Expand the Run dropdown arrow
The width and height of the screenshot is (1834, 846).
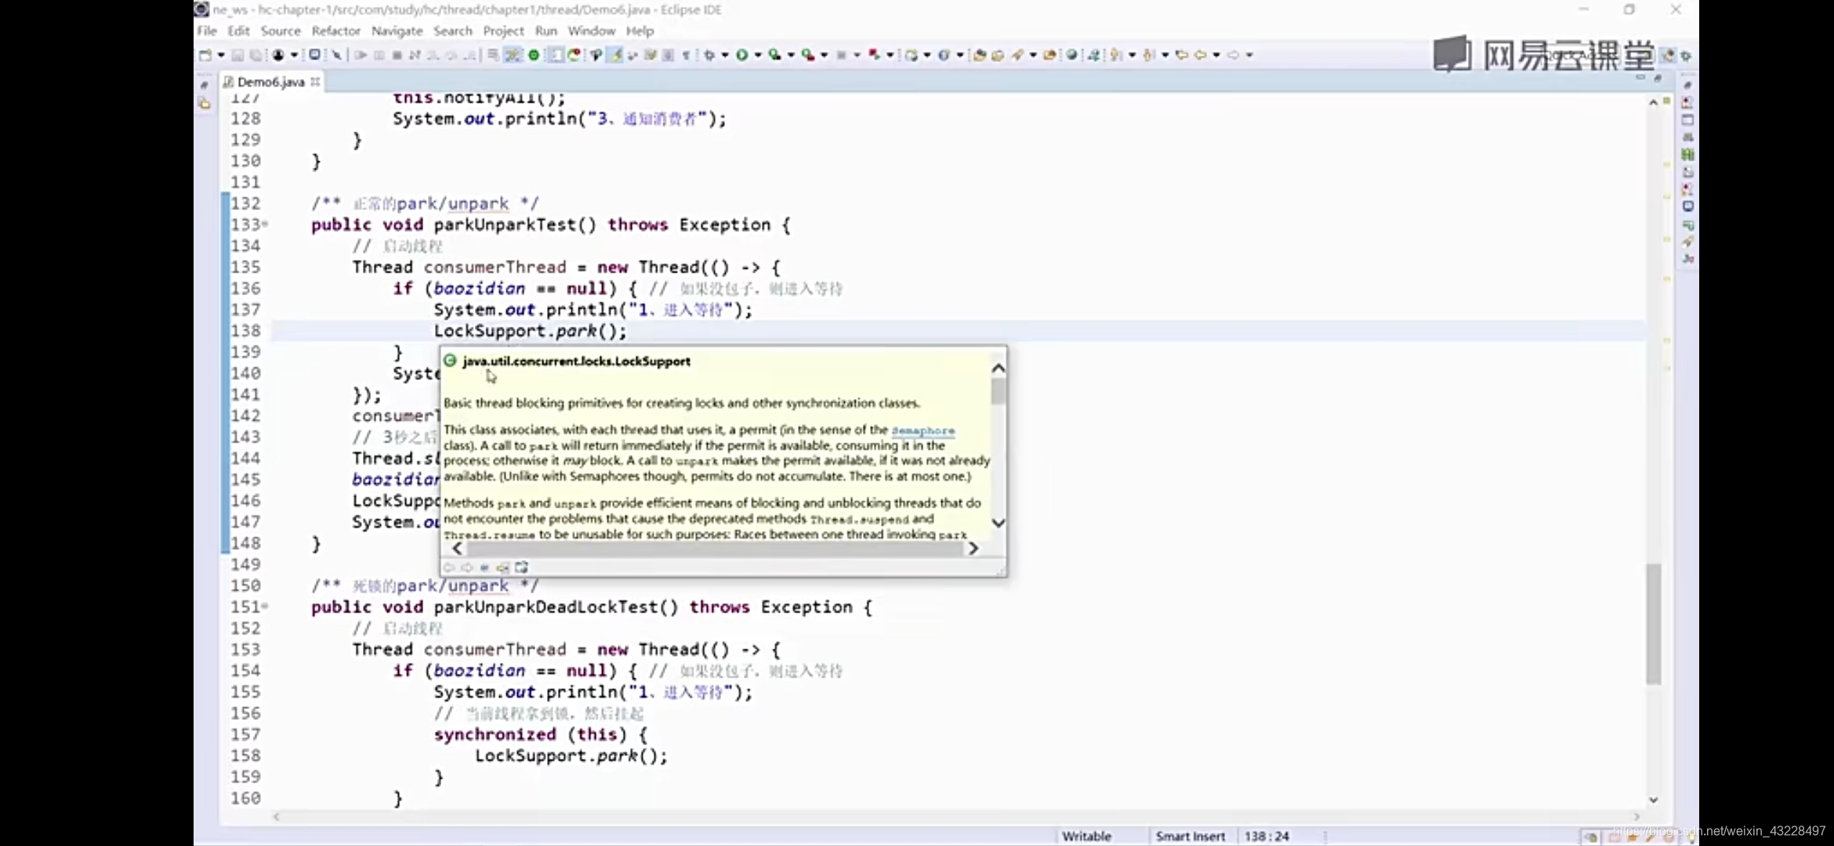(x=758, y=55)
